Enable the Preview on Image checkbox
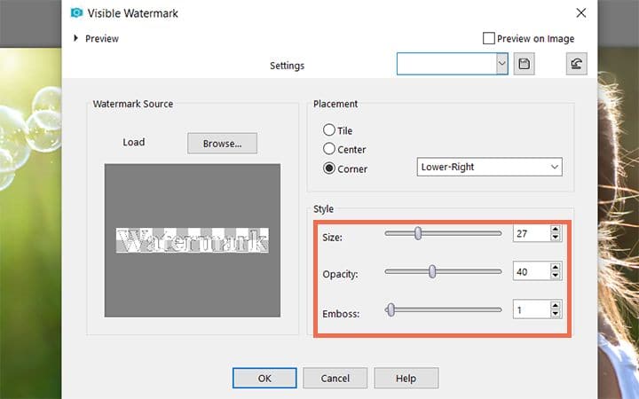 pyautogui.click(x=489, y=38)
